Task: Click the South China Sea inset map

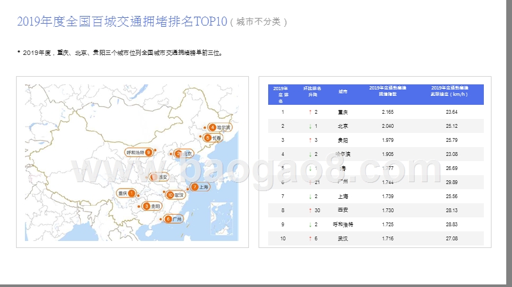Action: (x=221, y=219)
